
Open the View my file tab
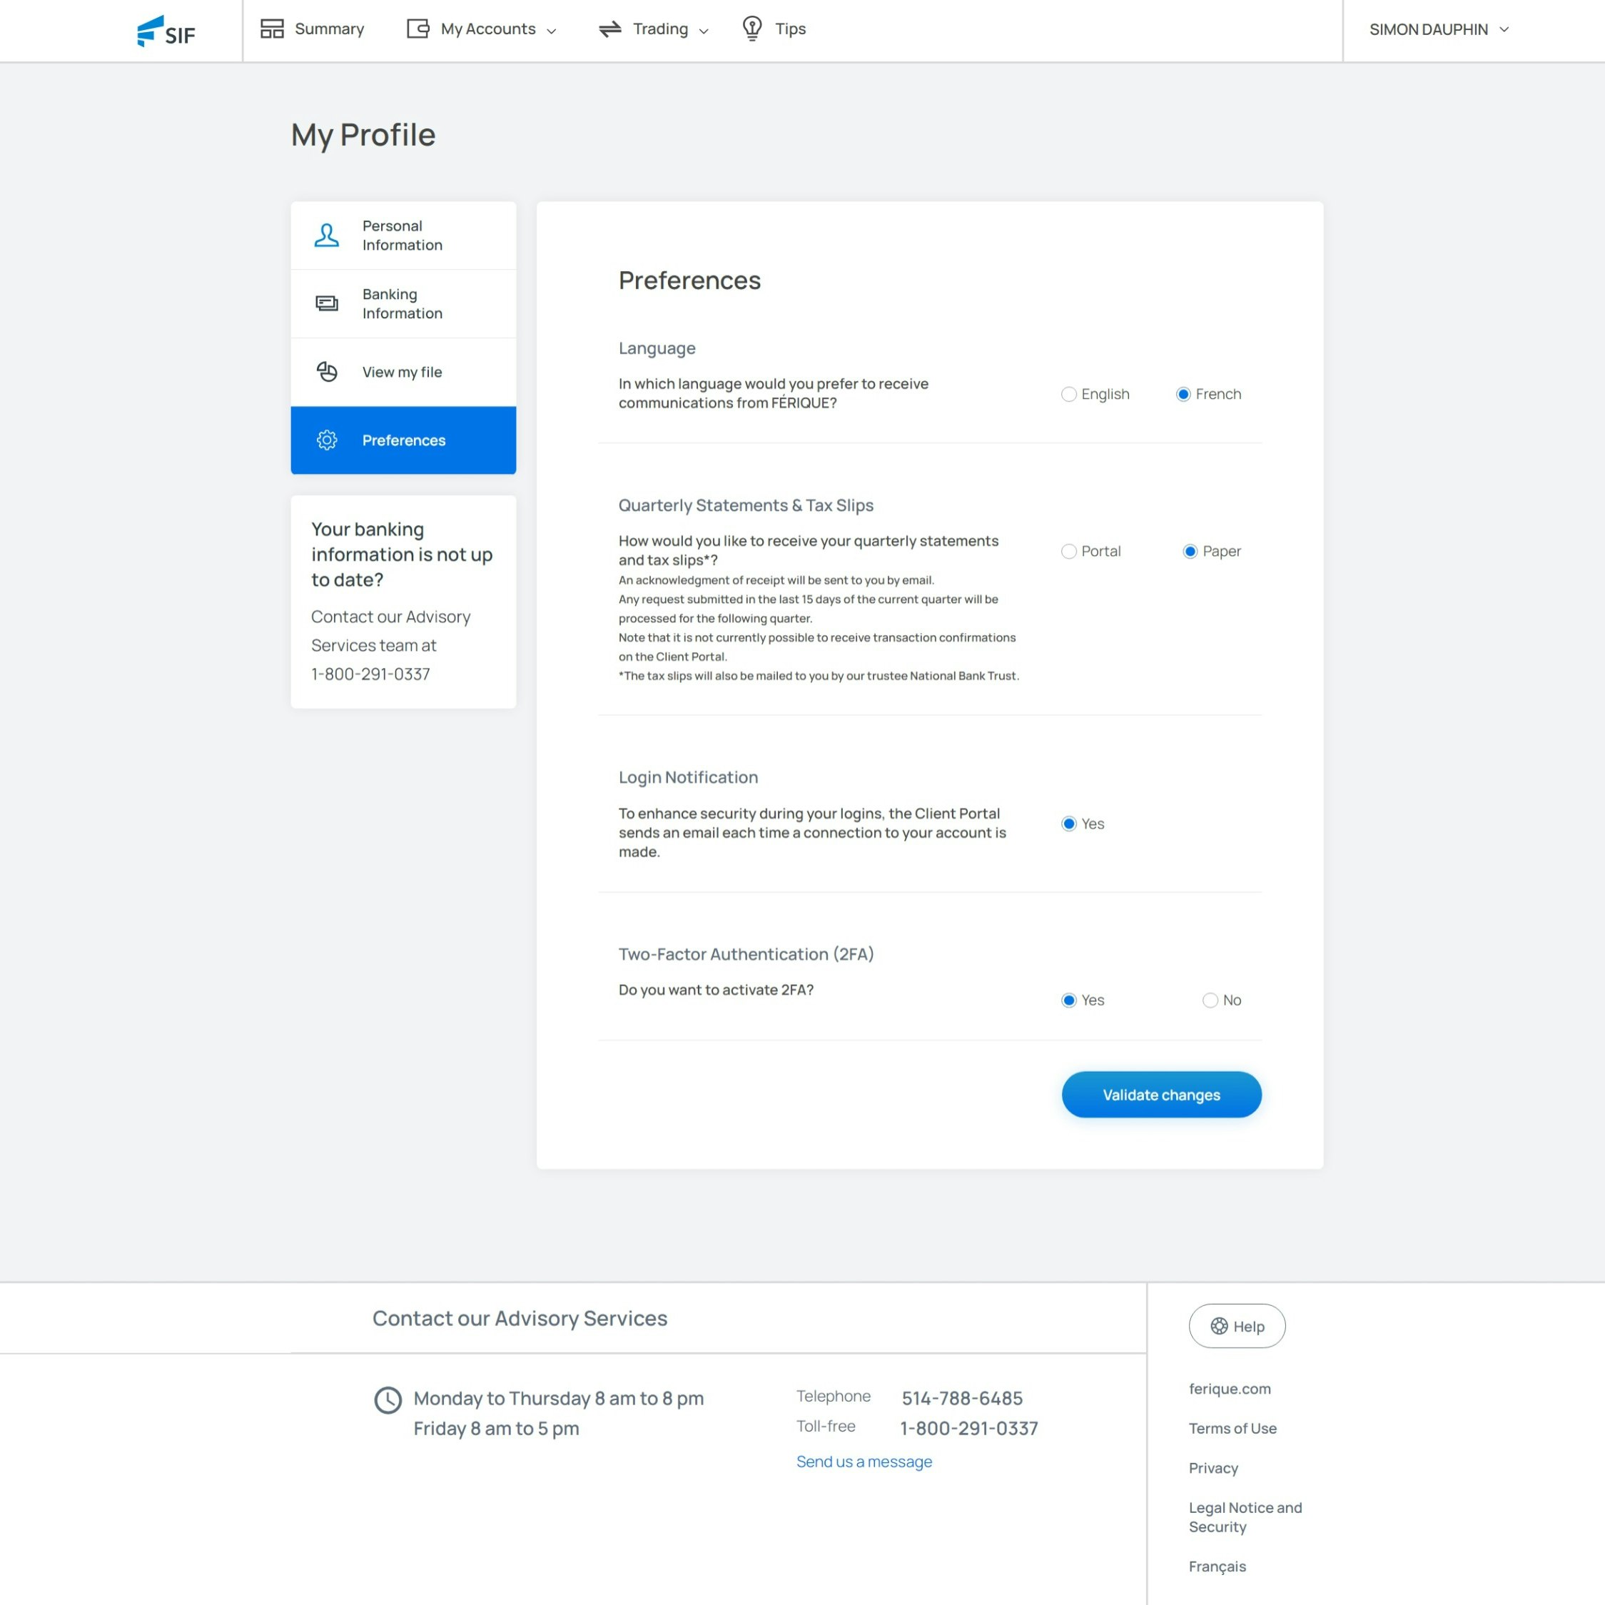[x=403, y=371]
